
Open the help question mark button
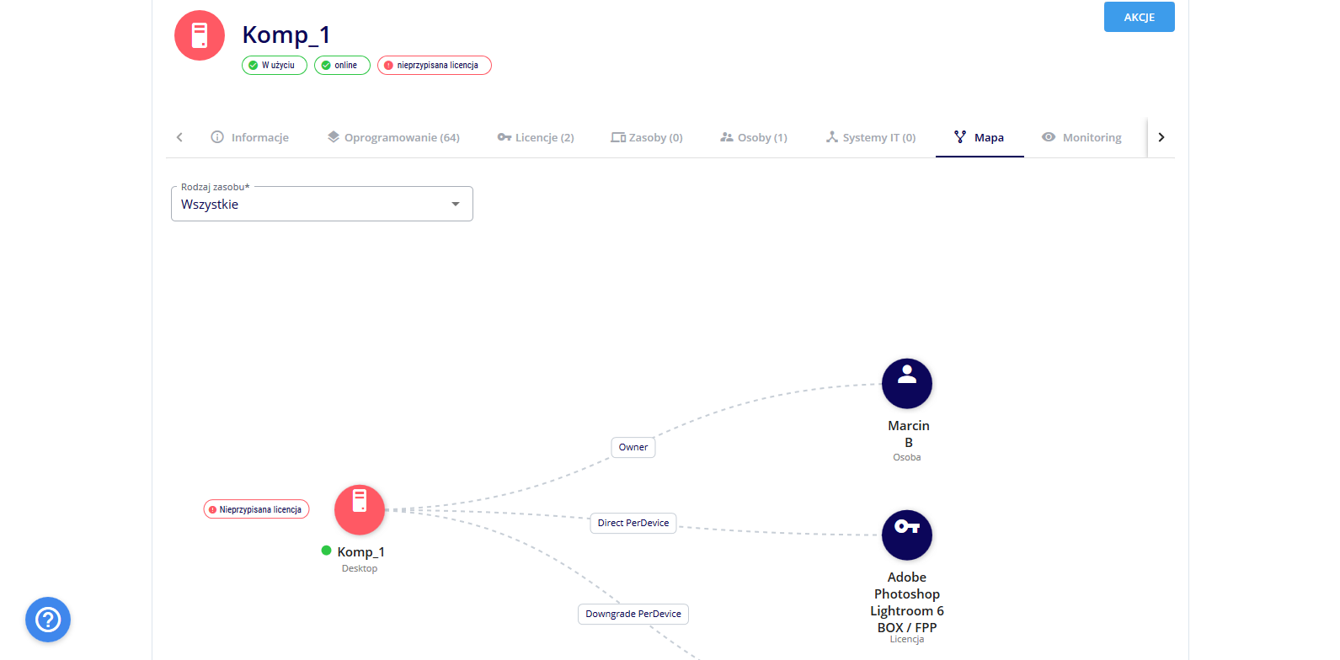point(48,620)
